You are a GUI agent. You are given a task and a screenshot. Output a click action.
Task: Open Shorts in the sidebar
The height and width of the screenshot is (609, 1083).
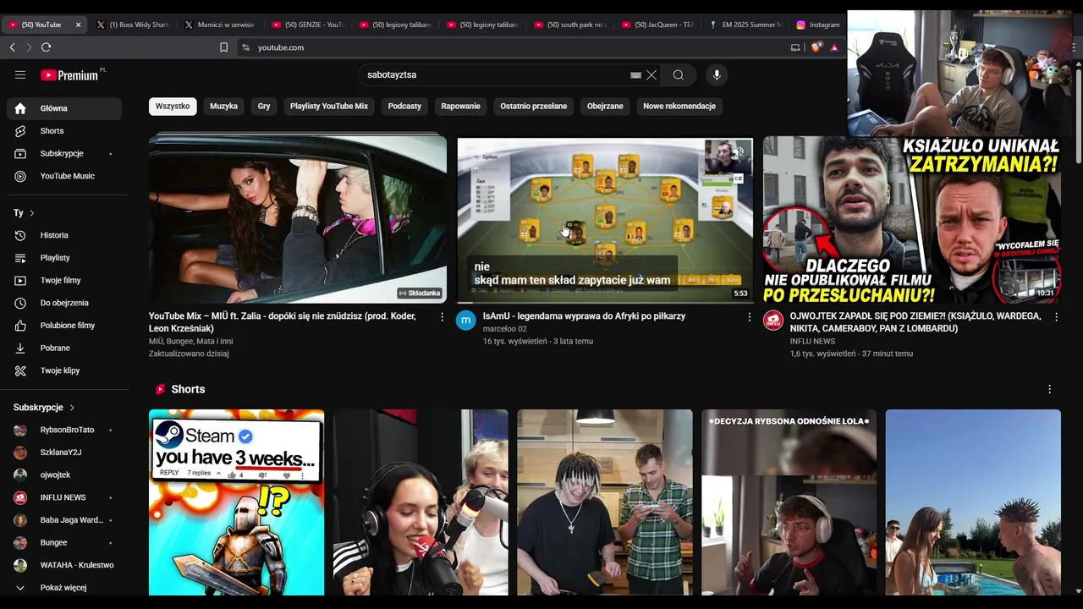(x=64, y=131)
